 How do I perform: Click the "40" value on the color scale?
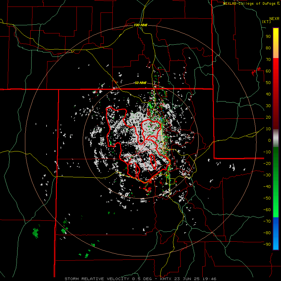(x=268, y=94)
